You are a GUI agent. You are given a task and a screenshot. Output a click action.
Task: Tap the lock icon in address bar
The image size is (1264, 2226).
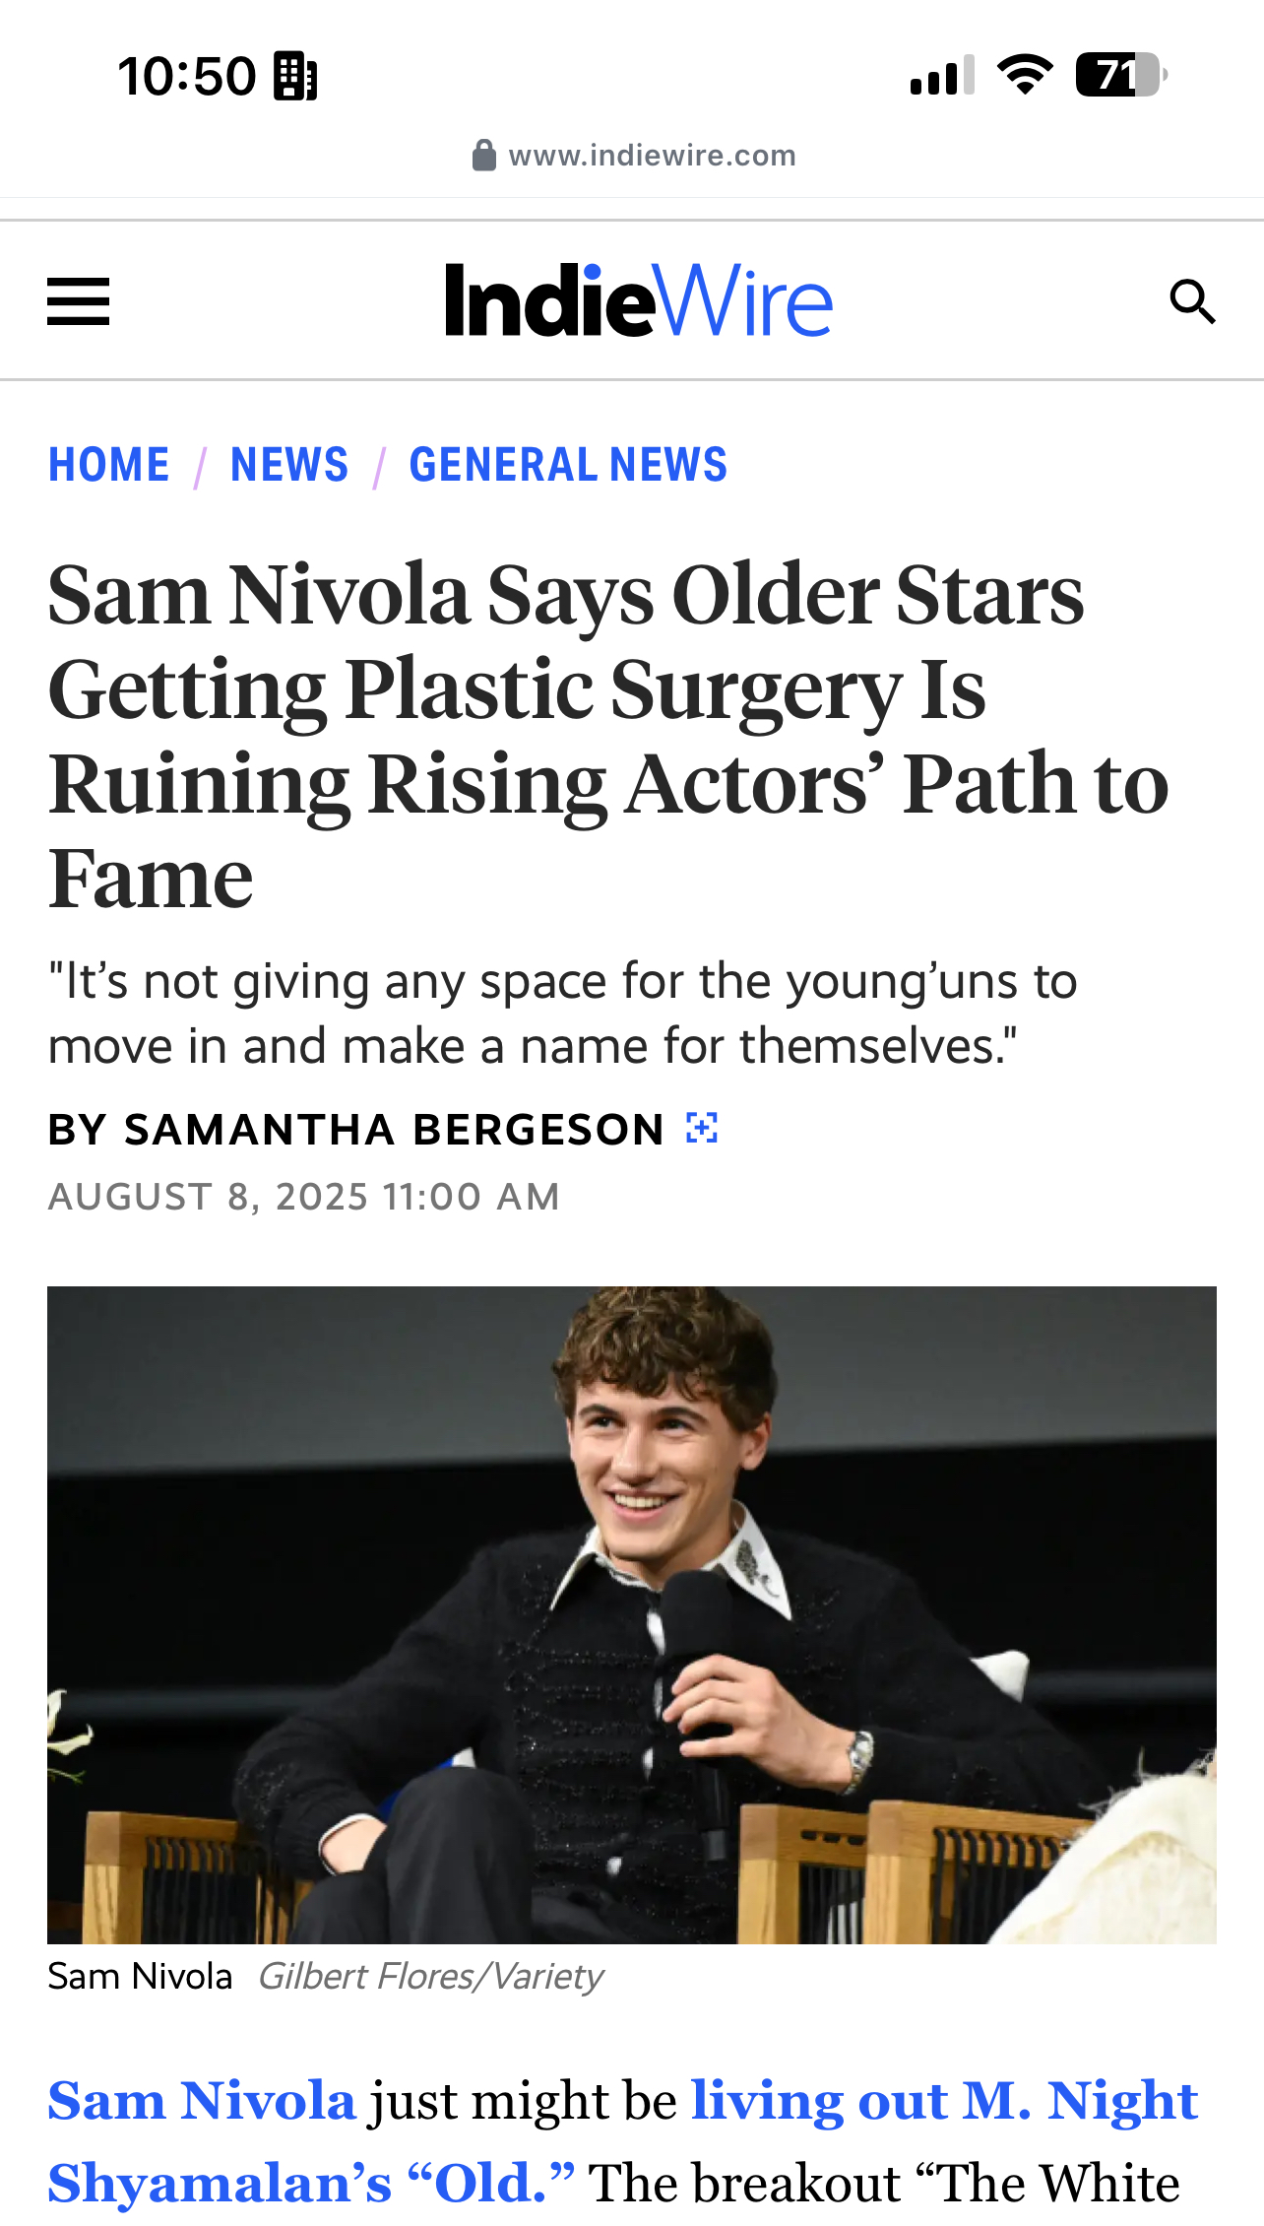tap(483, 156)
